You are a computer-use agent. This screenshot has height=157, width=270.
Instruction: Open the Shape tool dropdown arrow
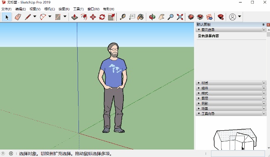pyautogui.click(x=65, y=17)
